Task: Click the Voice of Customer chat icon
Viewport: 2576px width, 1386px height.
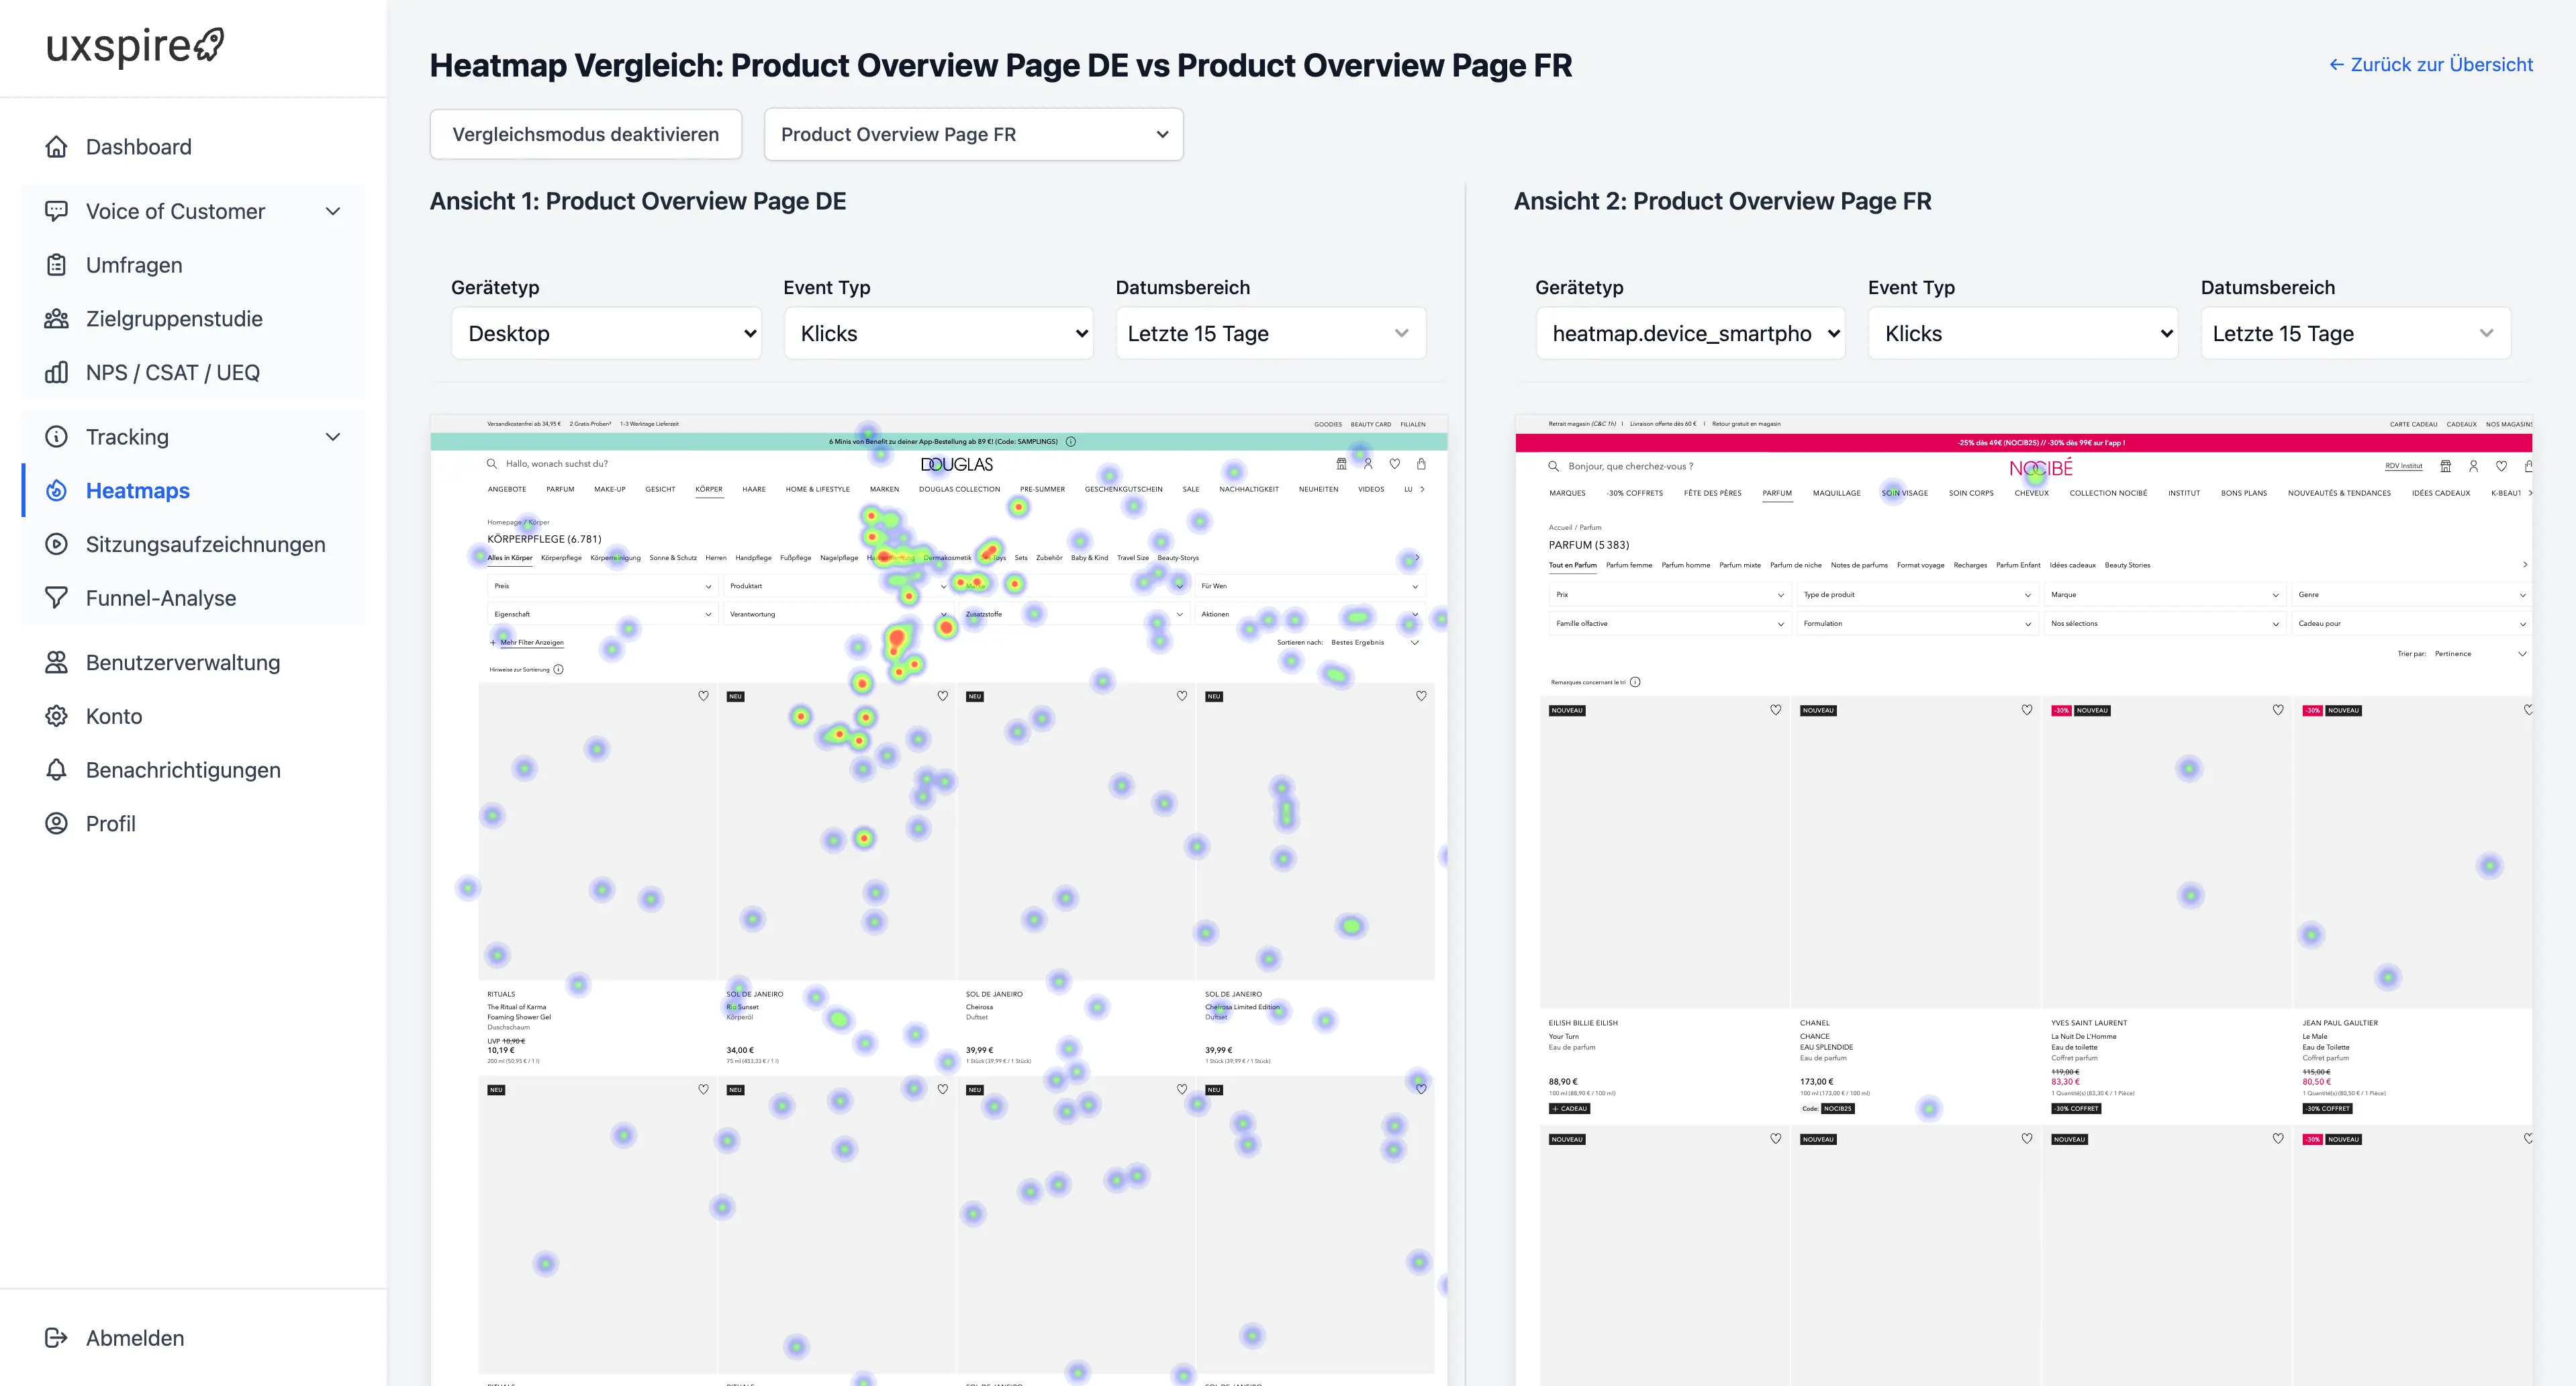Action: tap(56, 211)
